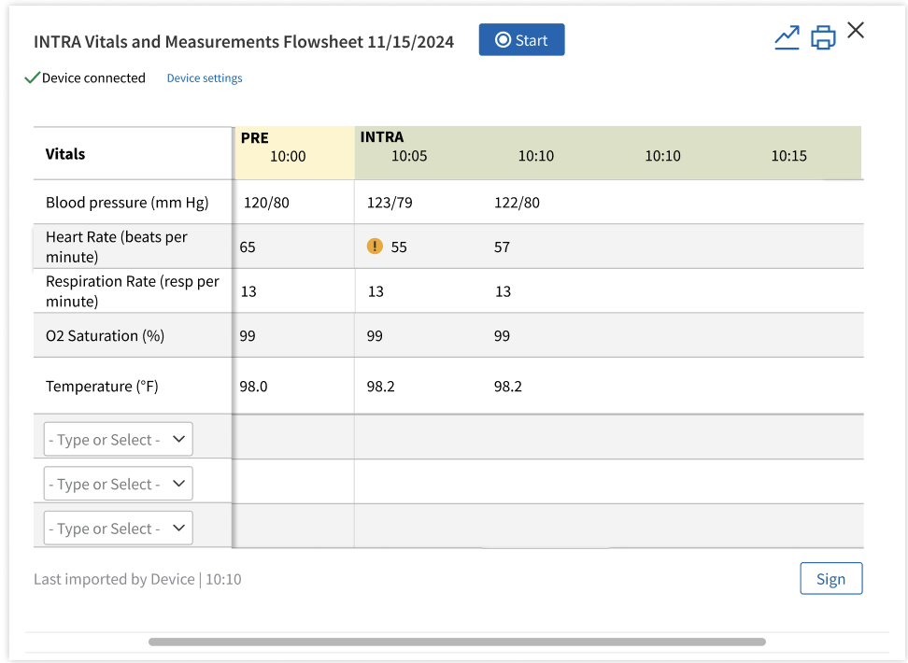
Task: Click the heart rate warning alert icon
Action: pos(375,247)
